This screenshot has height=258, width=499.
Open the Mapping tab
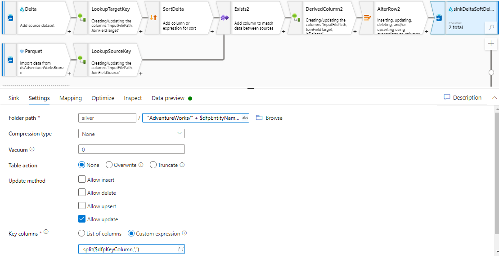pos(71,98)
